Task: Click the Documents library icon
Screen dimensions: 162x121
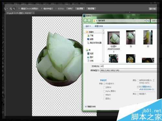Action: coord(88,61)
